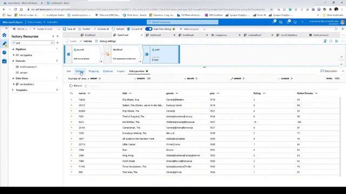This screenshot has height=194, width=346.
Task: Open the master branch dropdown
Action: point(46,29)
